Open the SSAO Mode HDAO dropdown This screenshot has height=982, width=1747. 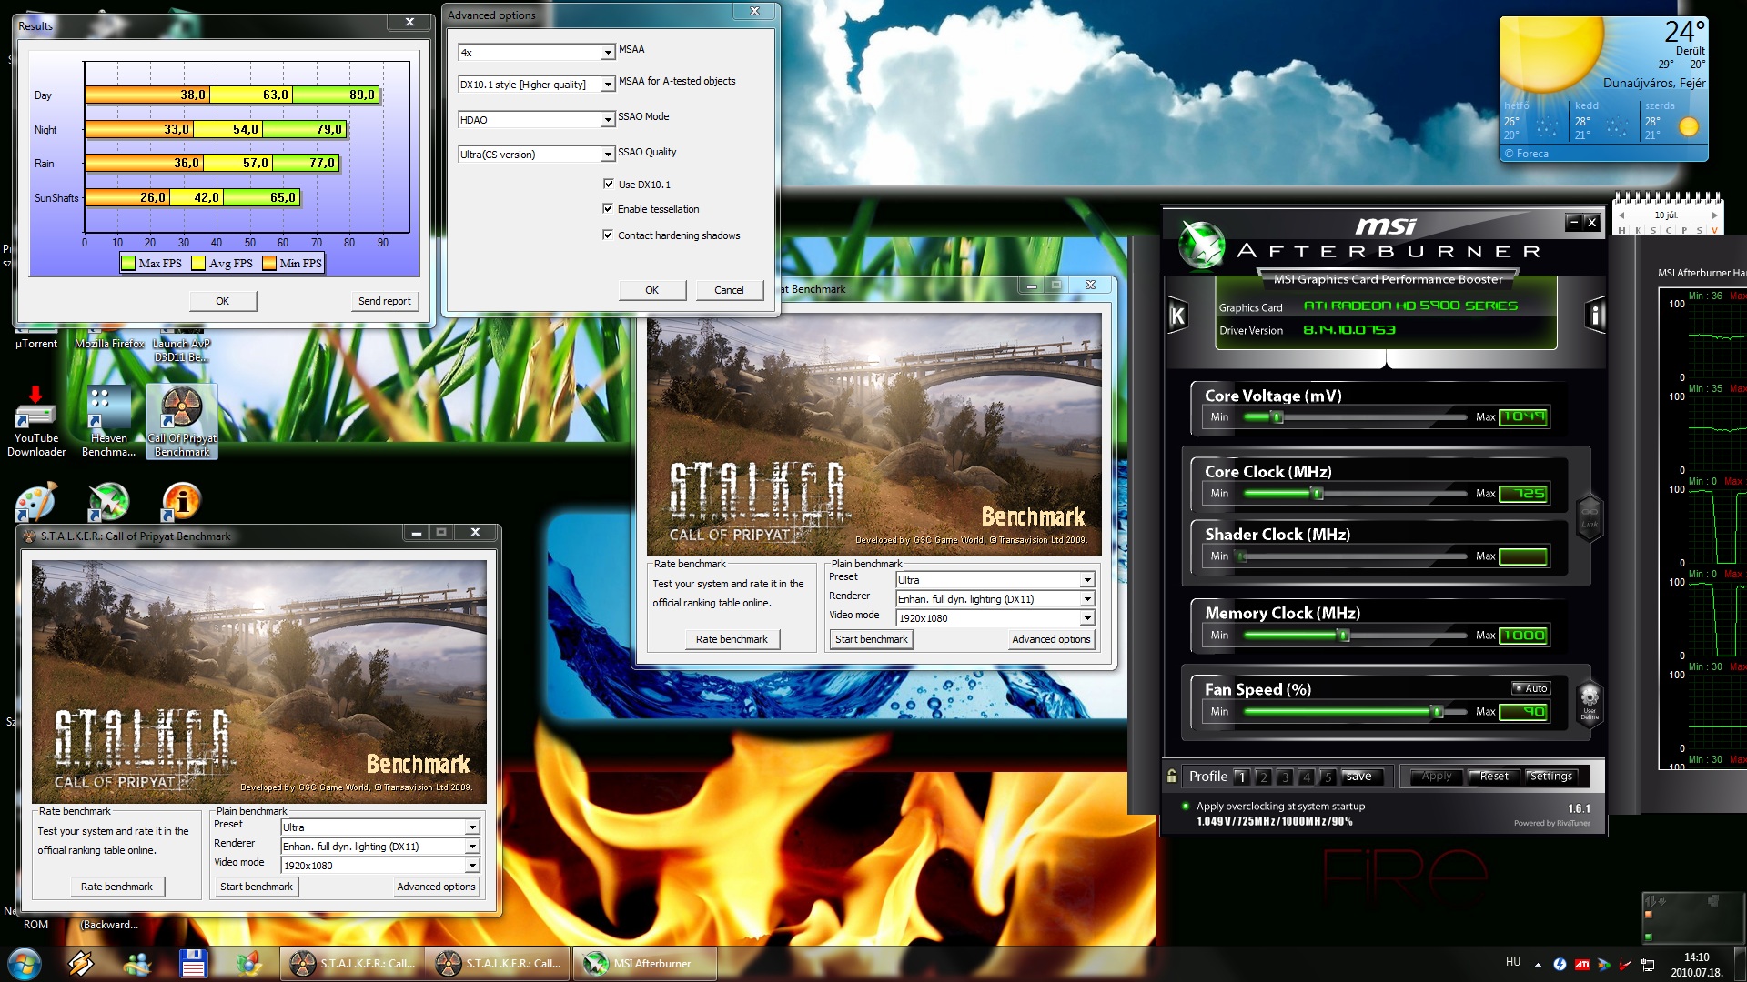(608, 120)
